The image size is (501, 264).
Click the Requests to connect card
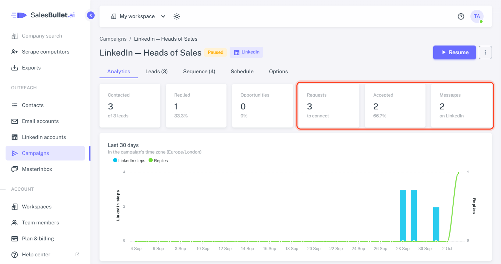click(x=329, y=106)
